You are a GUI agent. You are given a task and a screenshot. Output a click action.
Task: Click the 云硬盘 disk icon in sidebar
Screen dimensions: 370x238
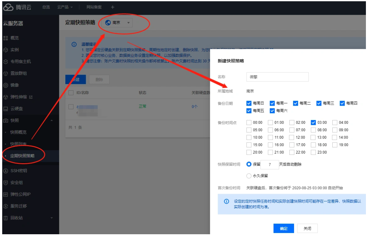pyautogui.click(x=6, y=109)
